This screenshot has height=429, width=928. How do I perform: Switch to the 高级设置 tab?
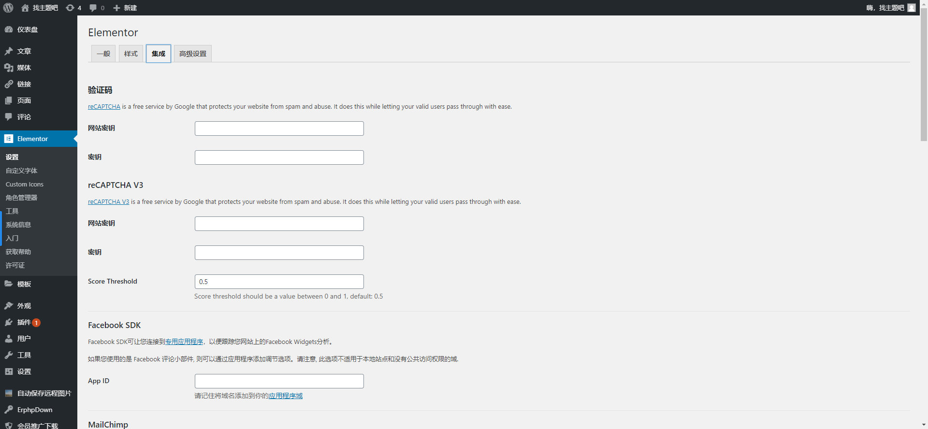(193, 54)
